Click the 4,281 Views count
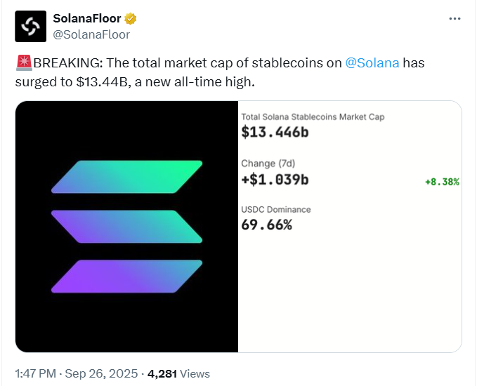Screen dimensions: 477x386 (x=178, y=373)
